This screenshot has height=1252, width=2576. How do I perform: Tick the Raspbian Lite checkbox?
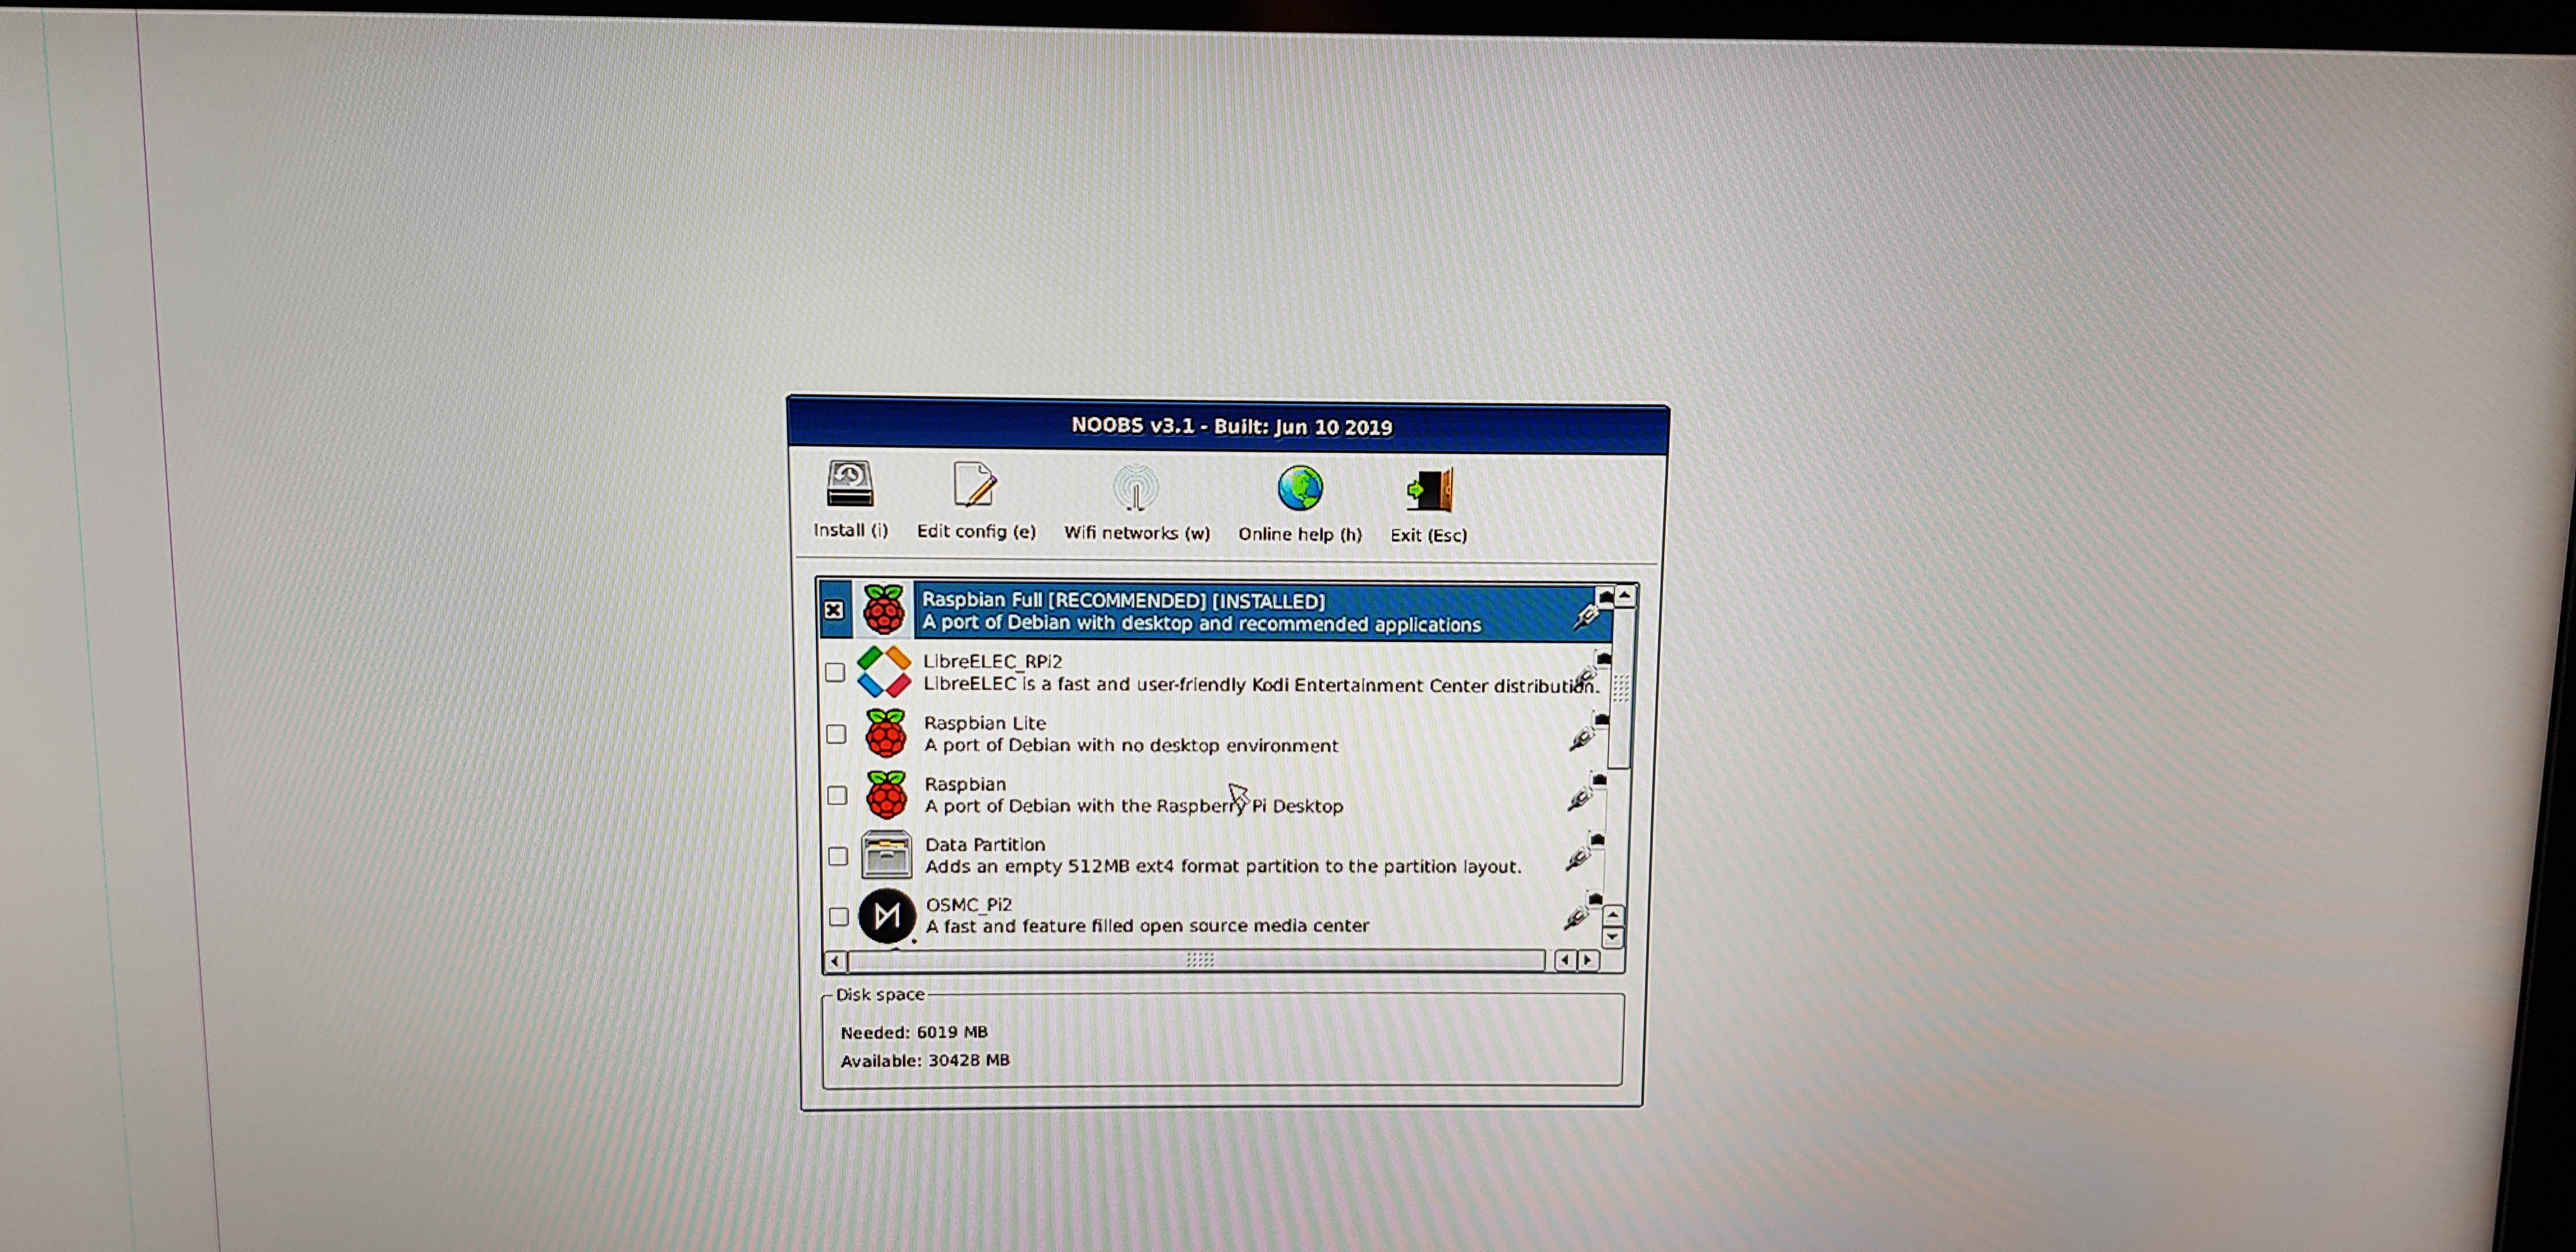(x=836, y=734)
